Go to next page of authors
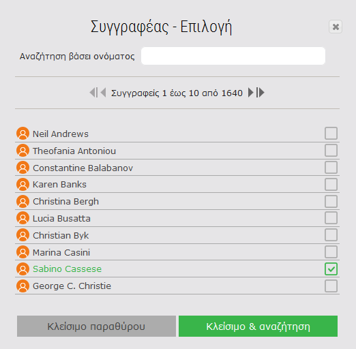The image size is (356, 349). [x=251, y=93]
